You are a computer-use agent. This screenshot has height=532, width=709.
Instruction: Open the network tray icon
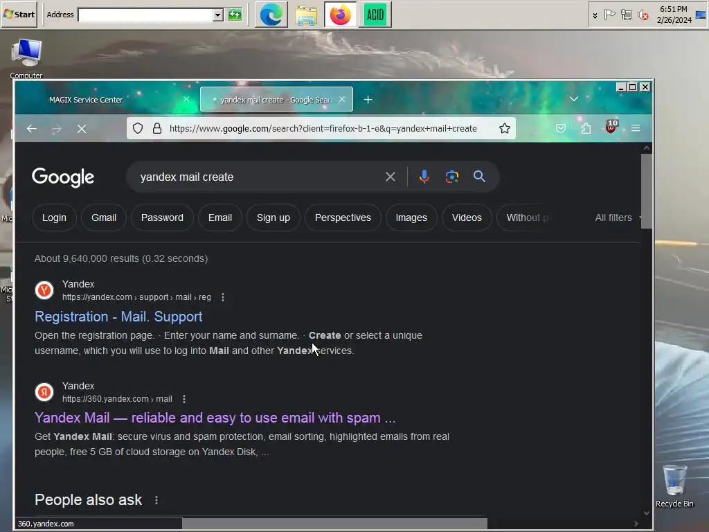626,15
